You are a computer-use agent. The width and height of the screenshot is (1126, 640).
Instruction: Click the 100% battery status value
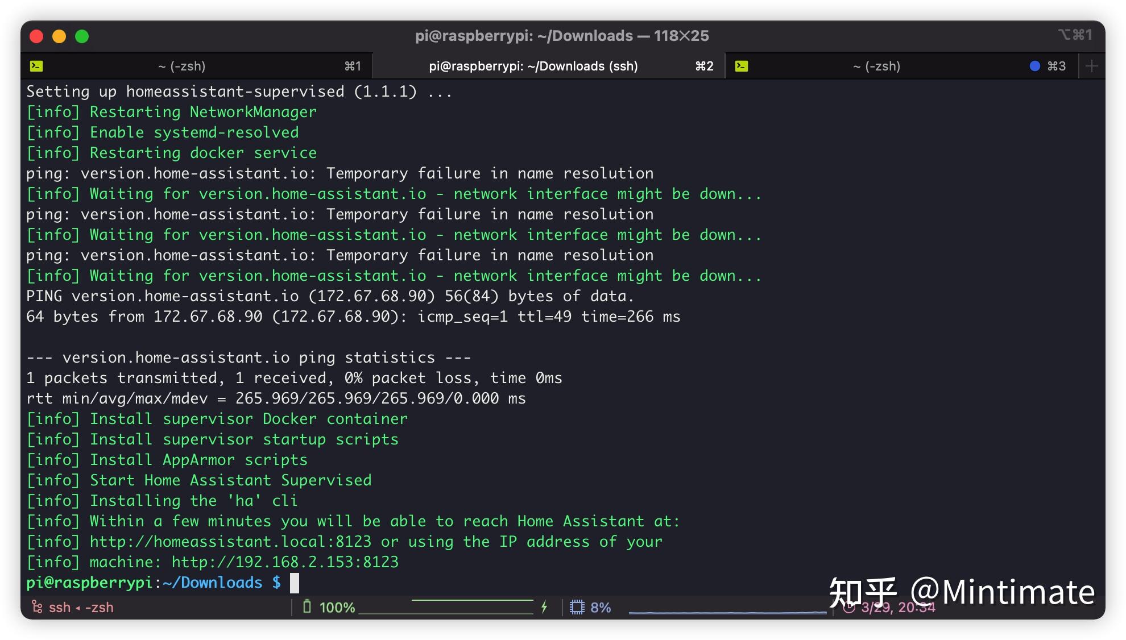pyautogui.click(x=337, y=608)
